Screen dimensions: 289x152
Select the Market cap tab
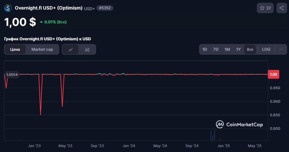tap(42, 49)
